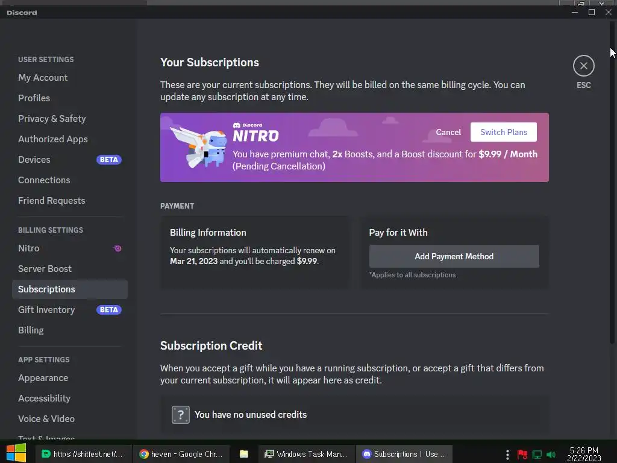Open Connections settings

click(44, 180)
